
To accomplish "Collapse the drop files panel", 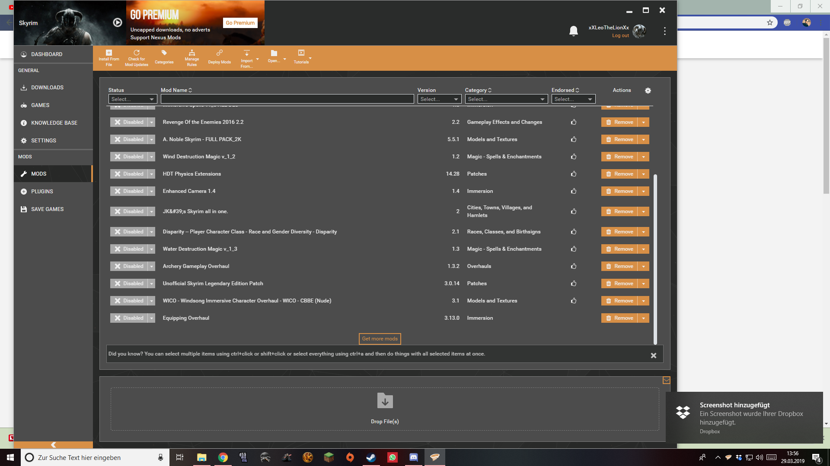I will [666, 380].
